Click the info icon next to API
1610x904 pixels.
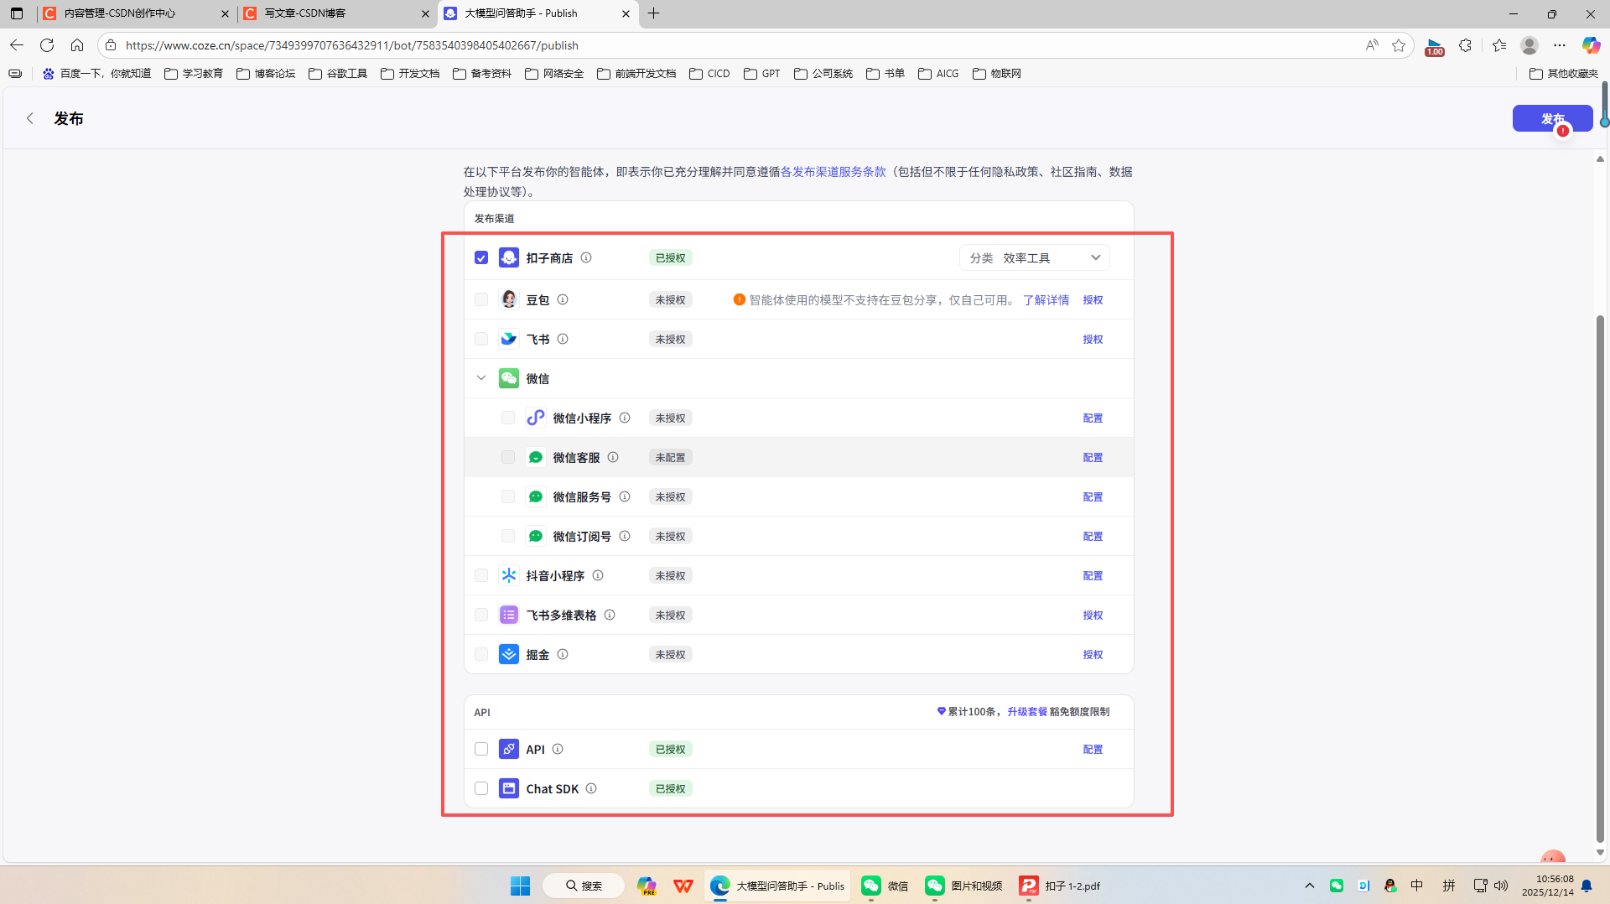coord(557,749)
